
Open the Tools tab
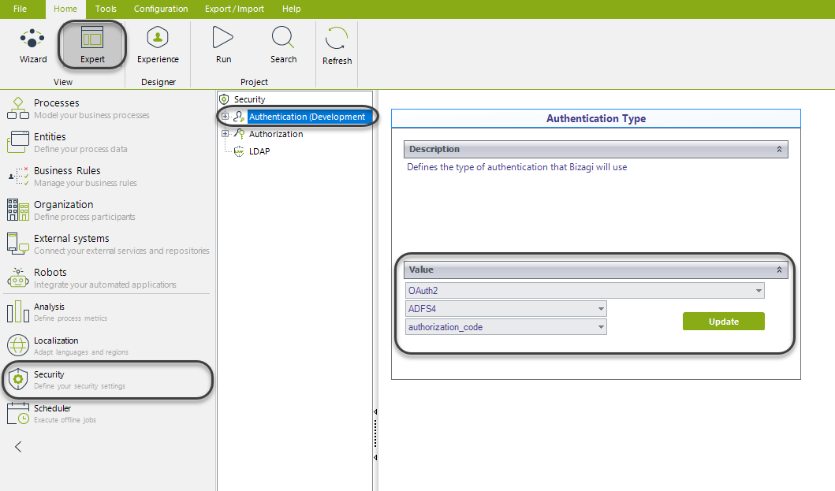[106, 9]
